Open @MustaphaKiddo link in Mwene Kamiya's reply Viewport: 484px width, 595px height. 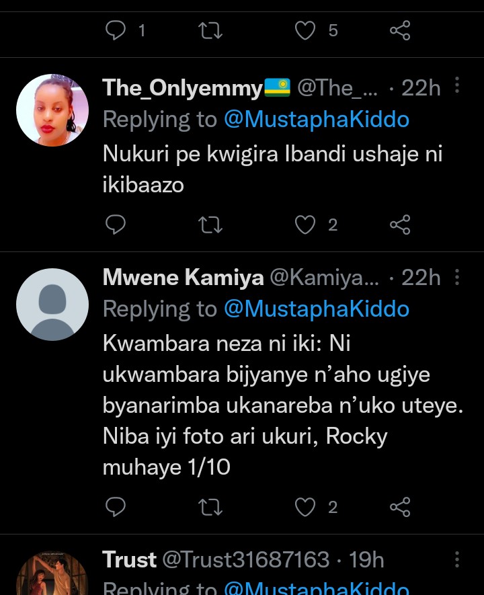tap(316, 309)
